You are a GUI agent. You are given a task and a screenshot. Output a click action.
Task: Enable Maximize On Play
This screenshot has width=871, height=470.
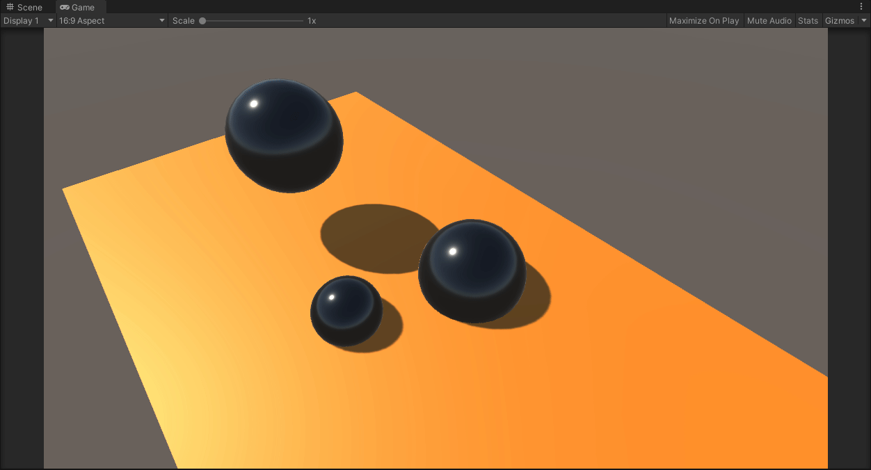[x=704, y=20]
